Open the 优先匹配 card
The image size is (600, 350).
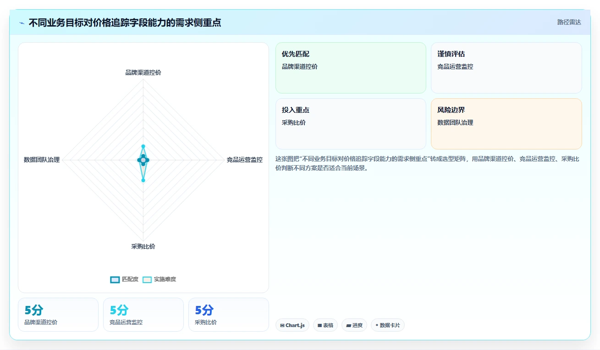351,68
